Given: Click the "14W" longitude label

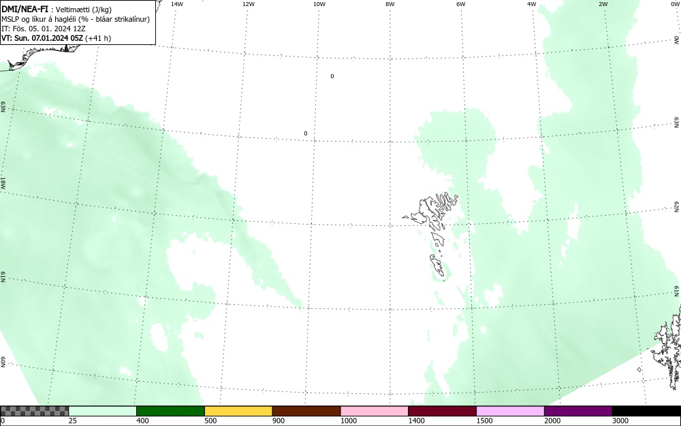Looking at the screenshot, I should pyautogui.click(x=177, y=4).
